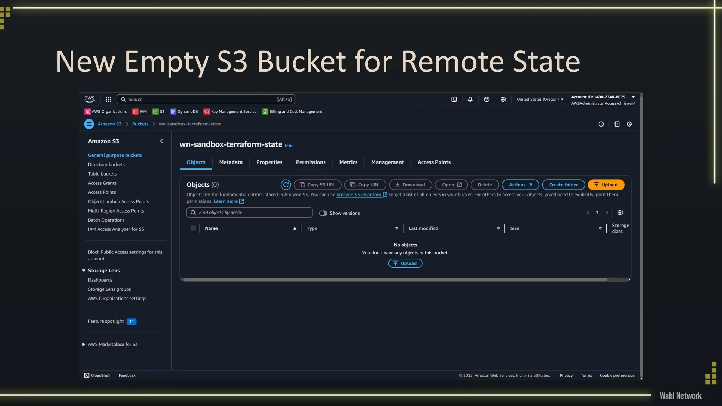Collapse the Storage Lens section

point(84,271)
